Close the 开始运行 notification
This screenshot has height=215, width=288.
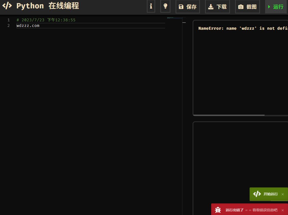283,194
